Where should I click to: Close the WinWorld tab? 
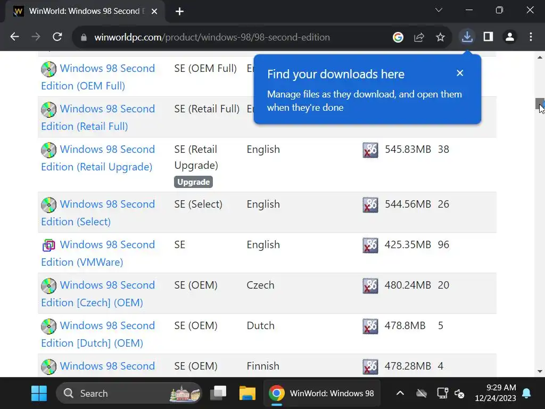click(x=154, y=12)
